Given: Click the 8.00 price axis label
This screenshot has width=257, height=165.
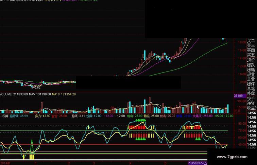Looking at the screenshot, I should (x=243, y=82).
